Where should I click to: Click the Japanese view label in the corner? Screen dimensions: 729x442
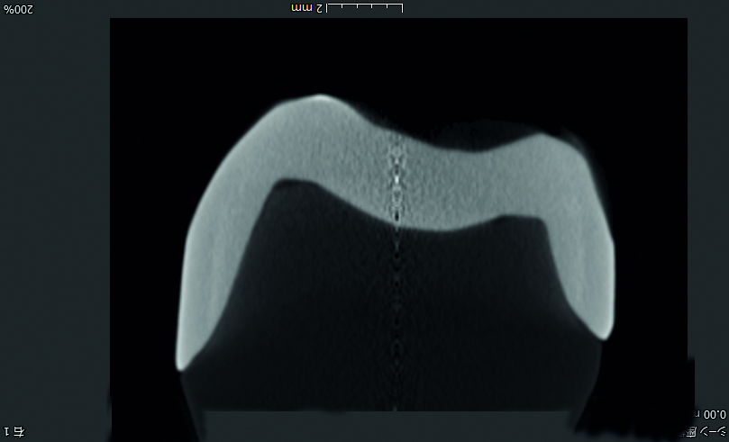[x=703, y=431]
